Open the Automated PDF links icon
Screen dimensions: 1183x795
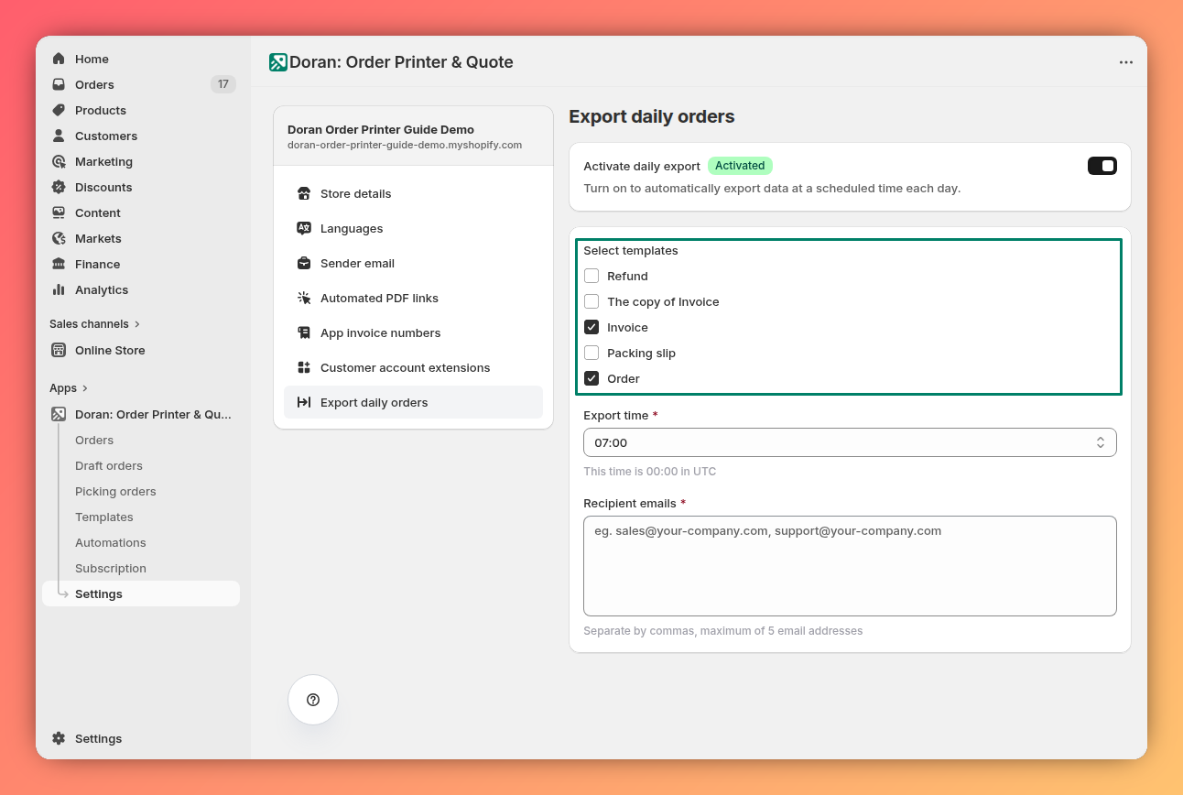point(303,298)
